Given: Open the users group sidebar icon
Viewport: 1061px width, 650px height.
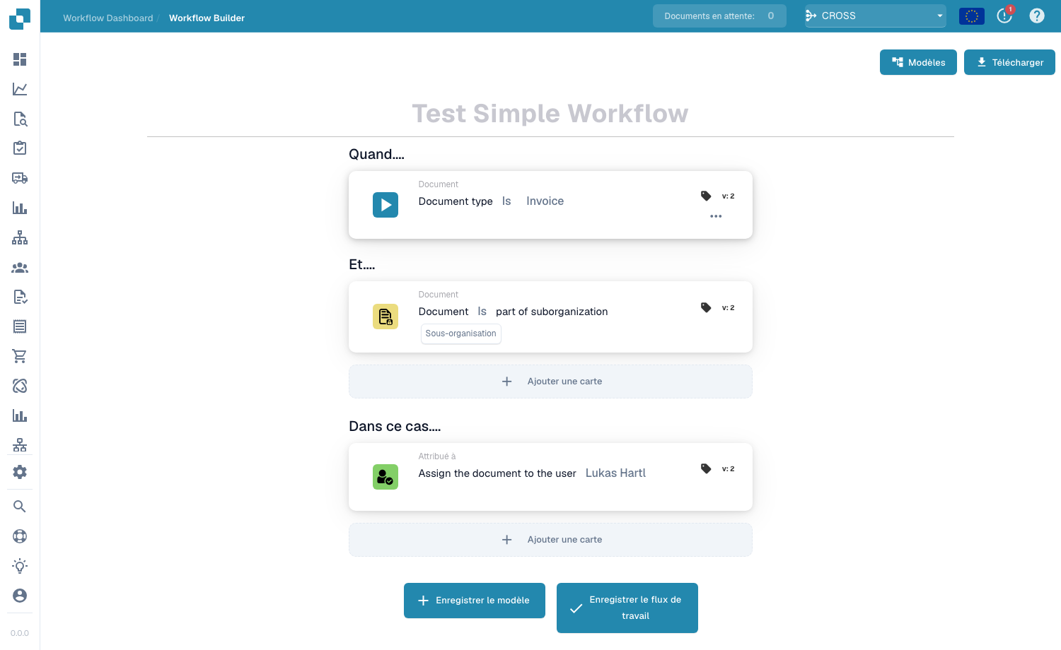Looking at the screenshot, I should 20,267.
